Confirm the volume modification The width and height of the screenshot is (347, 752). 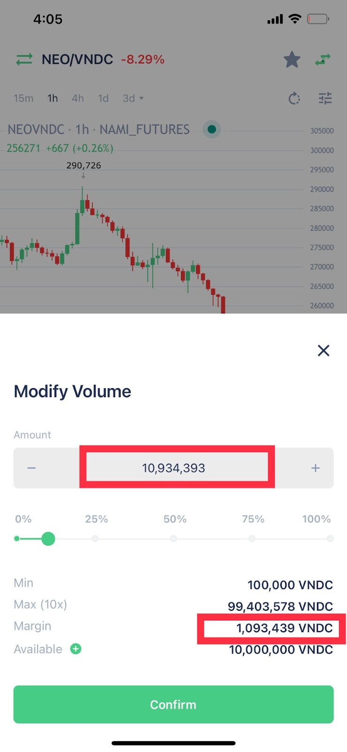[x=173, y=705]
